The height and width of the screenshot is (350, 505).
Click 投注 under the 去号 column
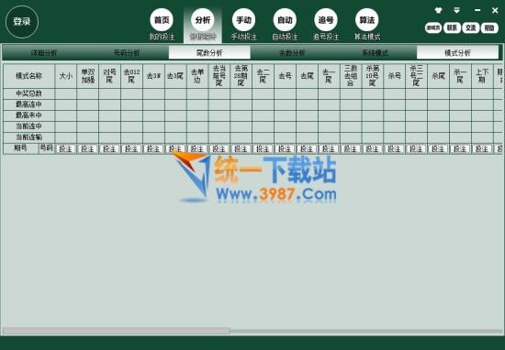[x=285, y=148]
